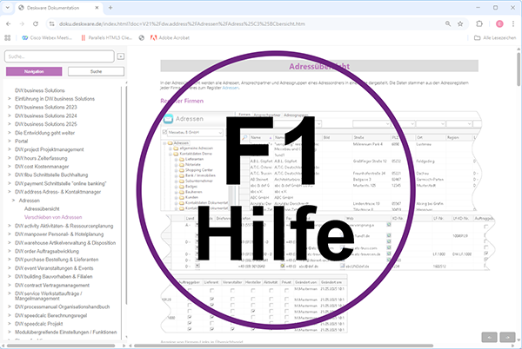Open the top DW.business Solutions entry
The width and height of the screenshot is (522, 349).
click(x=40, y=90)
